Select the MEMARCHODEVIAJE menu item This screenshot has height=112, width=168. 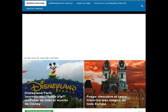(36, 3)
